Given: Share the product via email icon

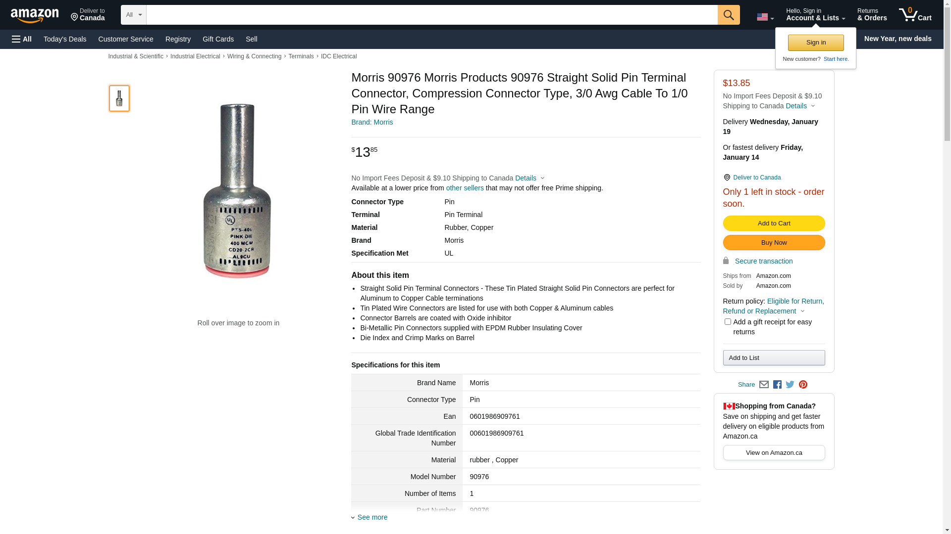Looking at the screenshot, I should [764, 385].
